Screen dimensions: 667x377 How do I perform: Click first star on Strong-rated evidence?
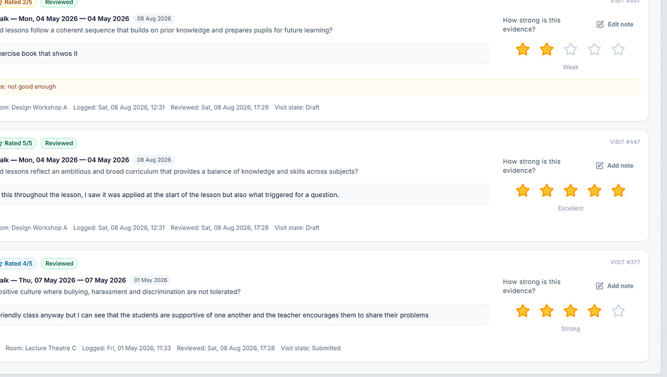pos(523,311)
